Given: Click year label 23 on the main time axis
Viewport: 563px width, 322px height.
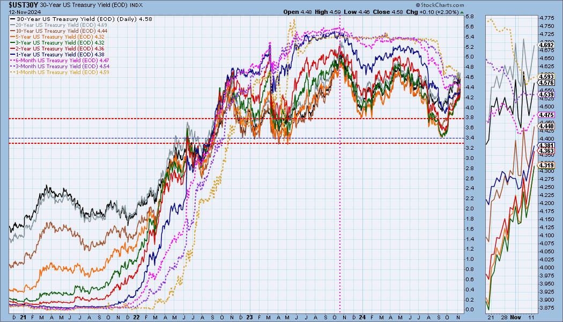Looking at the screenshot, I should click(249, 317).
